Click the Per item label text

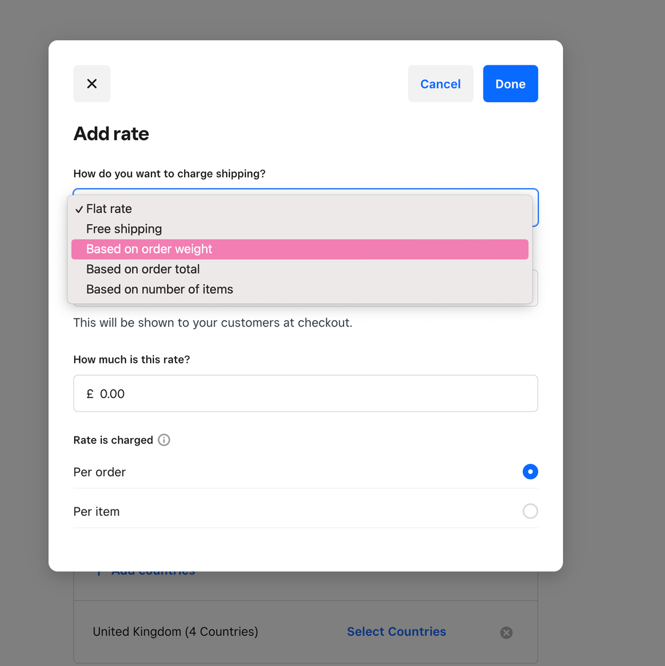coord(97,512)
